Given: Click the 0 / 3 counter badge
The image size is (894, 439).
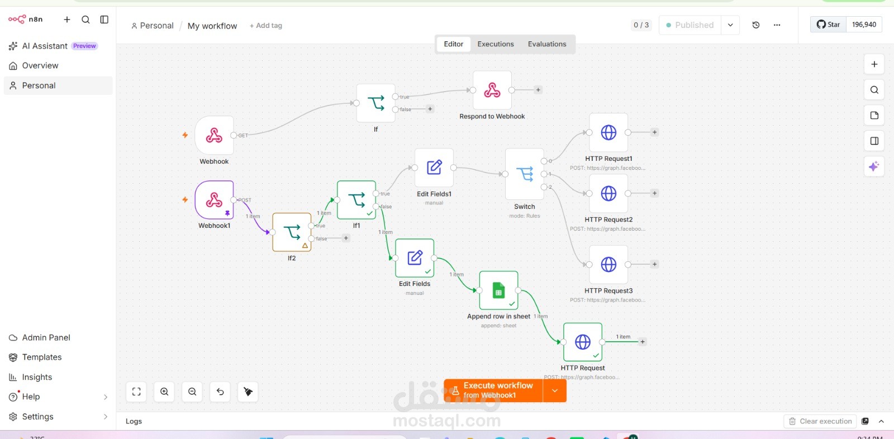Looking at the screenshot, I should tap(641, 25).
